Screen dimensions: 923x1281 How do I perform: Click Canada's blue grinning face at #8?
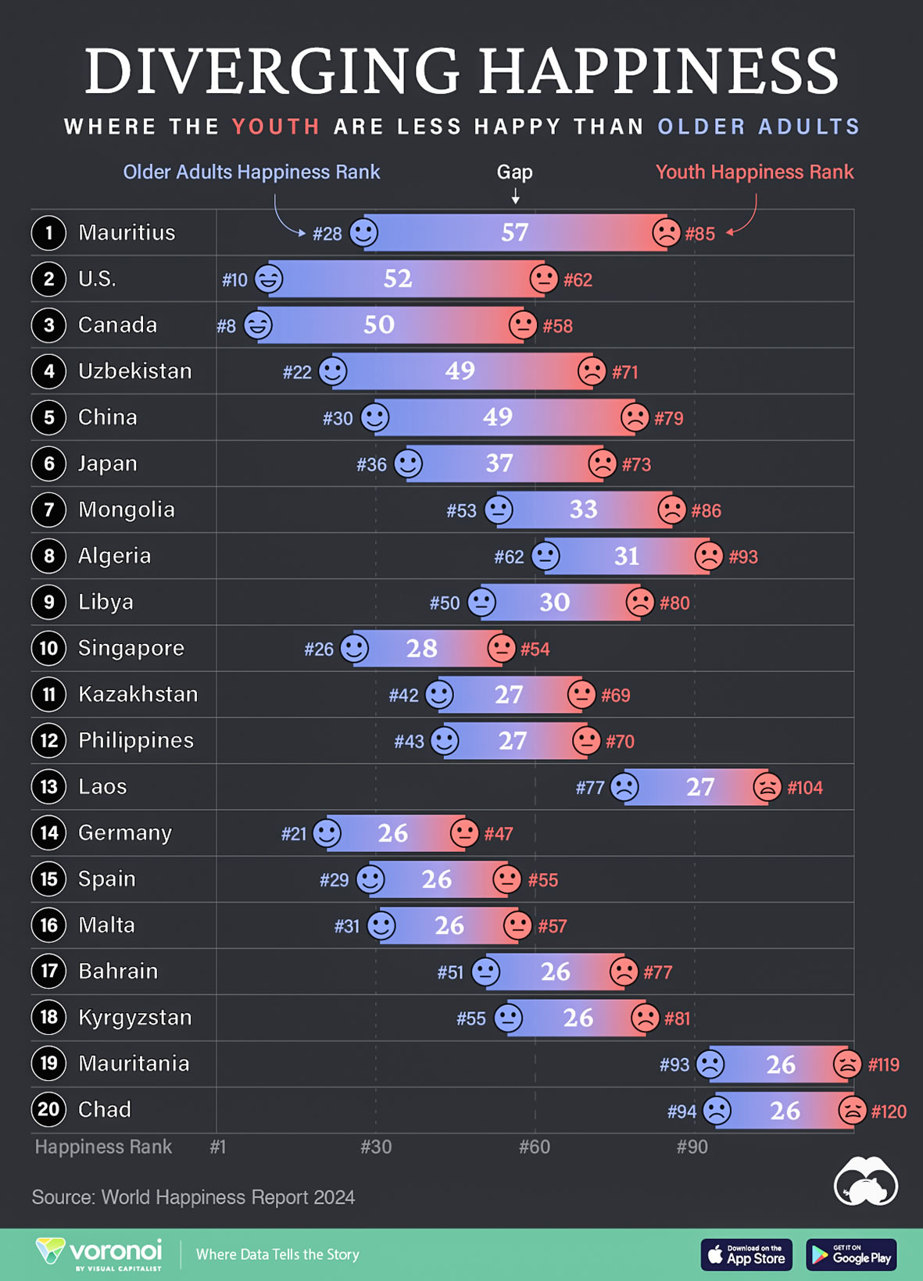[258, 325]
